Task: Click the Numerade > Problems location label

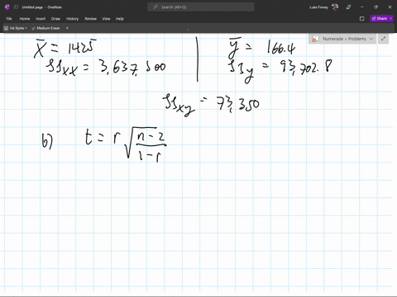Action: point(344,39)
